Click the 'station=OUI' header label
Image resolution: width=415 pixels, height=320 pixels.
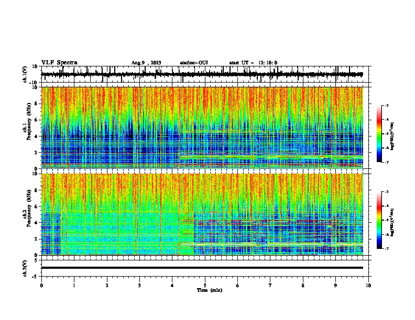coord(194,63)
